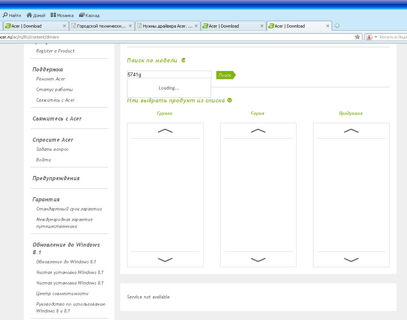407x320 pixels.
Task: Click the Loading... suggestion box
Action: pyautogui.click(x=169, y=88)
